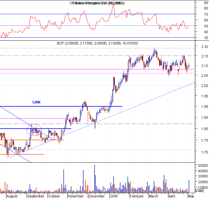Select the blue 1,90€ annotation label
209x198 pixels.
(x=36, y=102)
